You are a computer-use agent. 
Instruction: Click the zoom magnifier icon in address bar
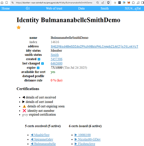[x=98, y=3]
